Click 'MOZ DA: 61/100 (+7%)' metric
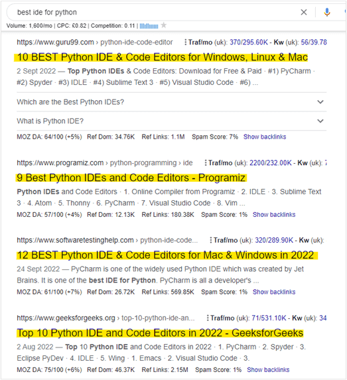 coord(49,292)
